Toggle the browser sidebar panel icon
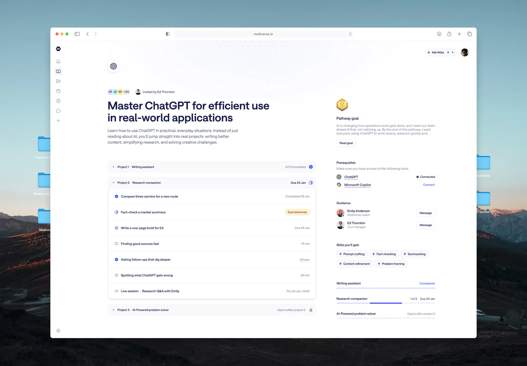 coord(77,34)
